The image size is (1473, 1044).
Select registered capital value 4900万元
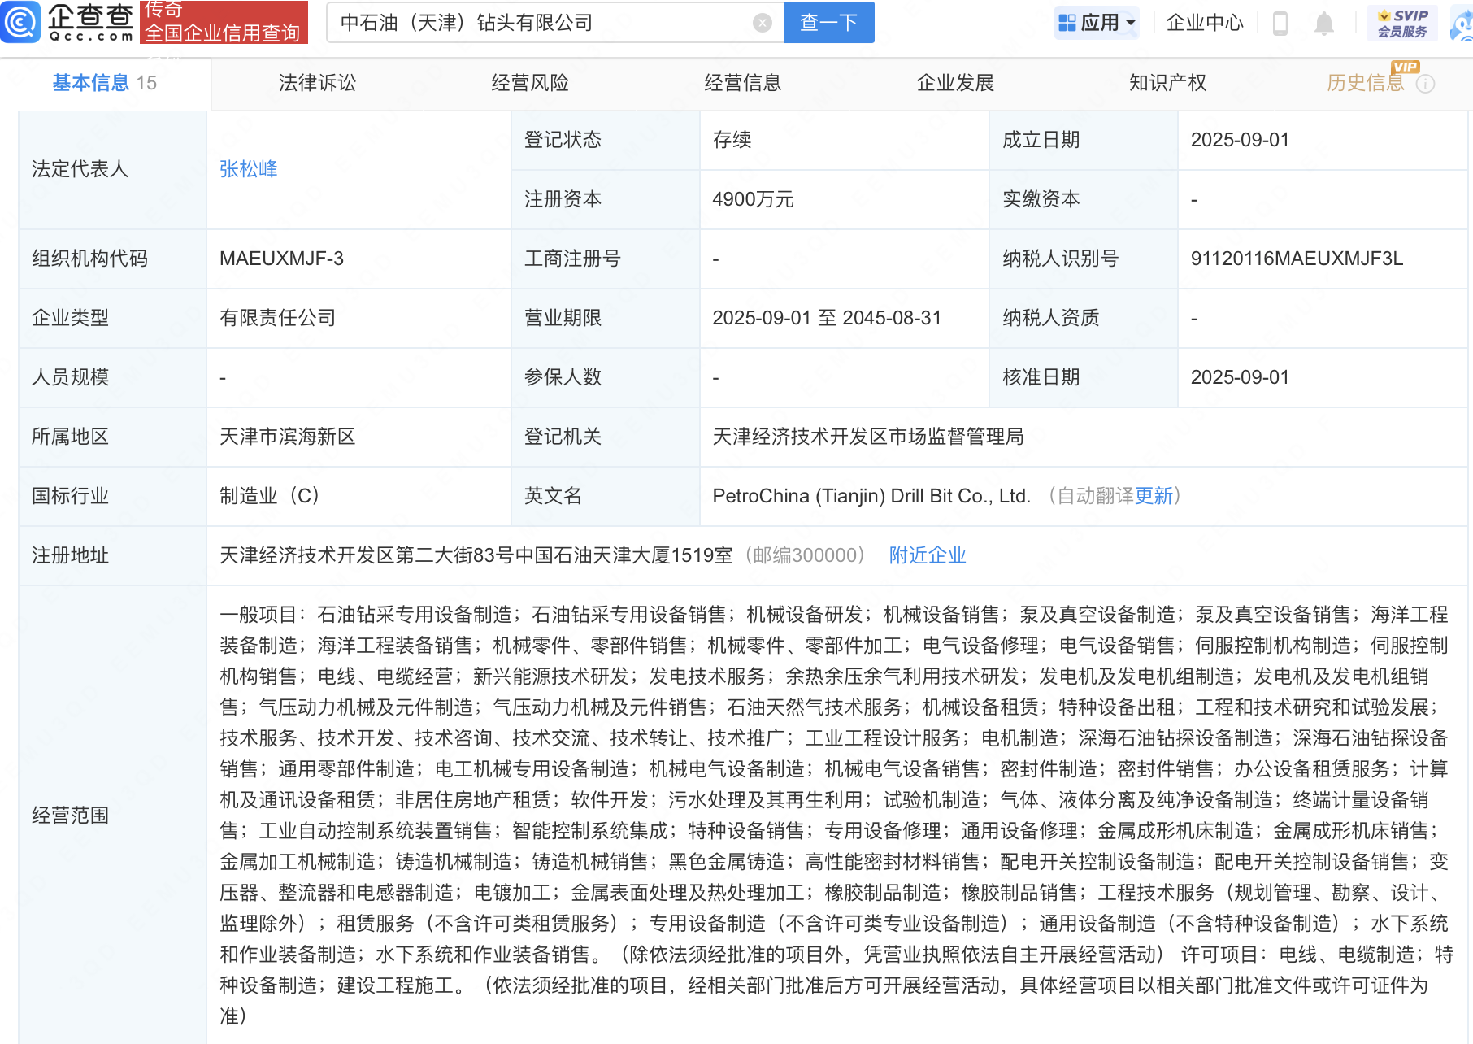coord(753,199)
